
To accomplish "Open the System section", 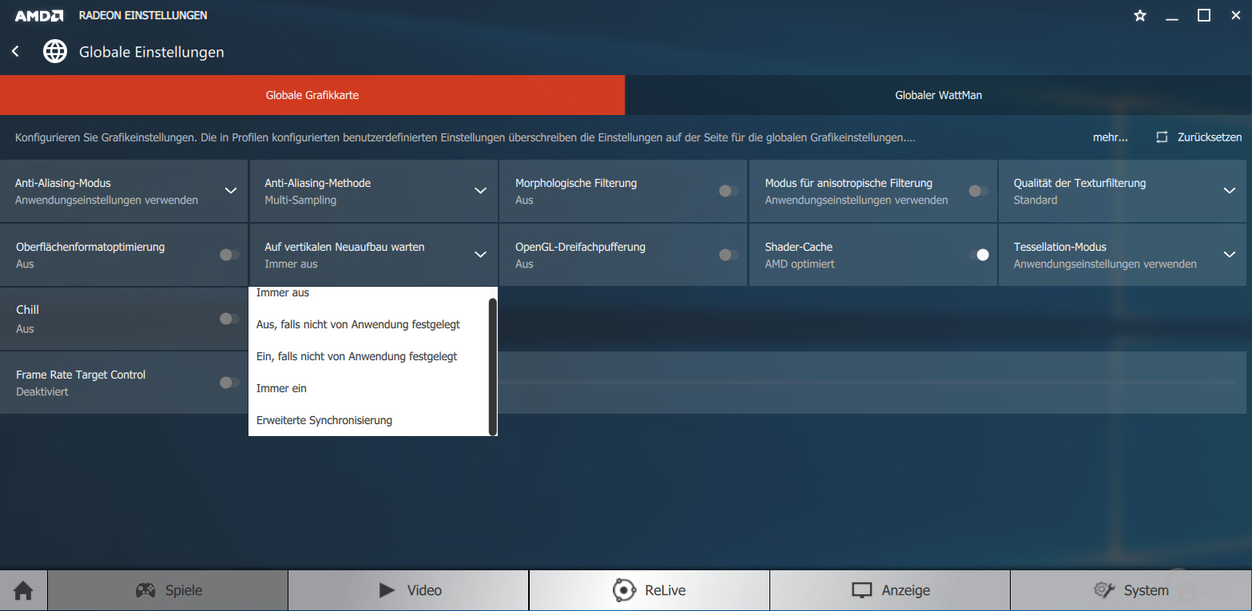I will pos(1131,591).
